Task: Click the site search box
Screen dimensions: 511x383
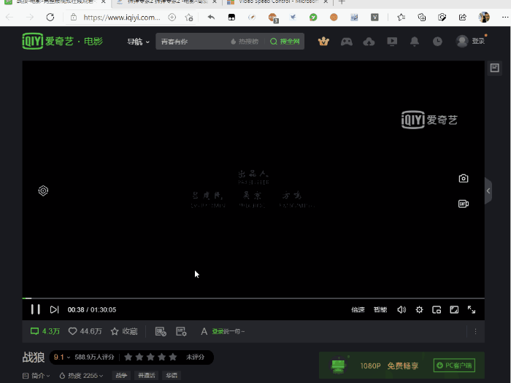Action: click(x=192, y=42)
